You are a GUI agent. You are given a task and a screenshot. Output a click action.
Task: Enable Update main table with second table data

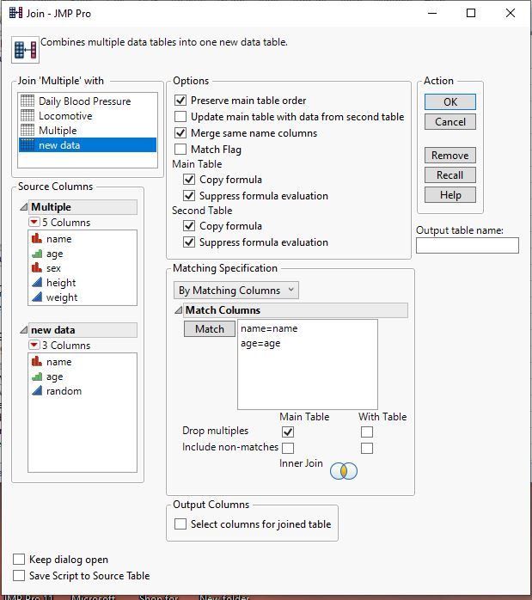(180, 116)
